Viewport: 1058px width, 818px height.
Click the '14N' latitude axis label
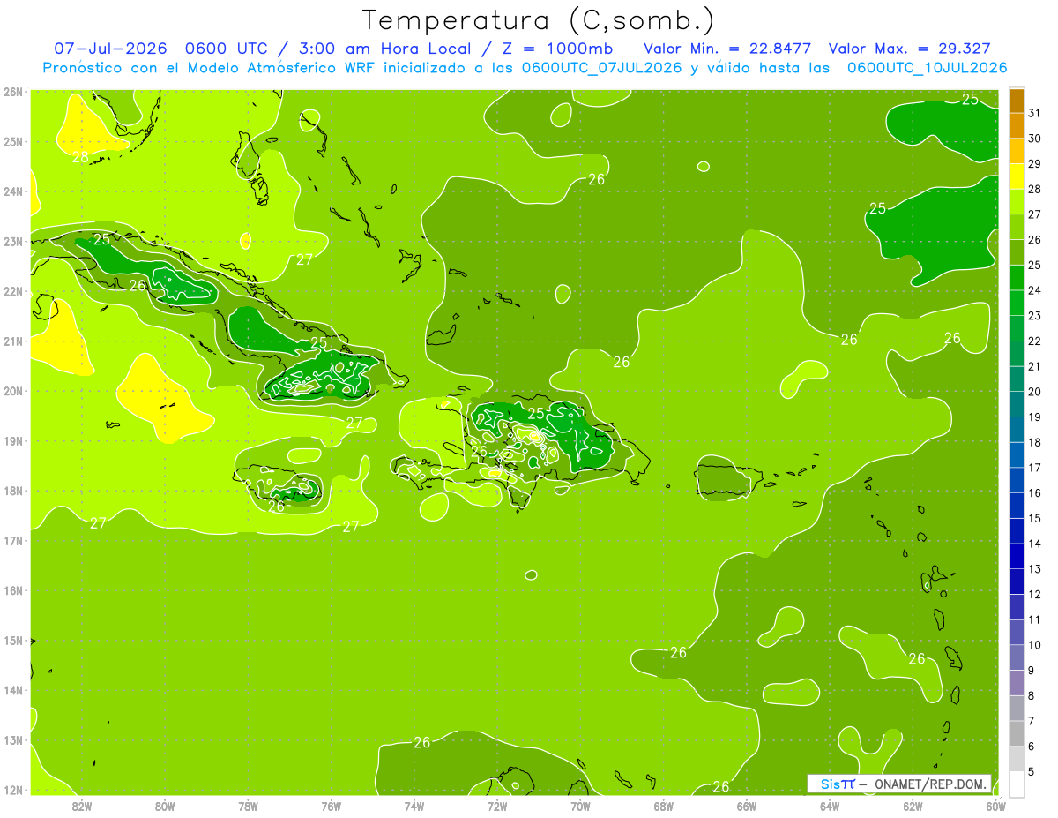tap(12, 690)
